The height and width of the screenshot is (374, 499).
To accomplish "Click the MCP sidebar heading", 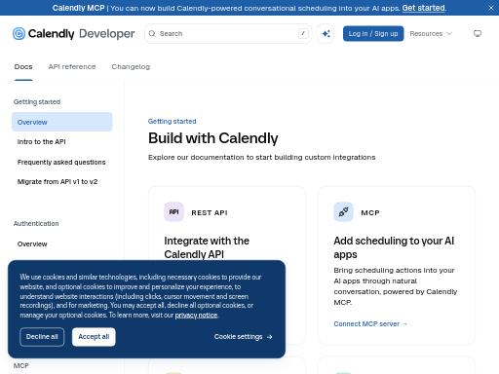I will (x=20, y=365).
